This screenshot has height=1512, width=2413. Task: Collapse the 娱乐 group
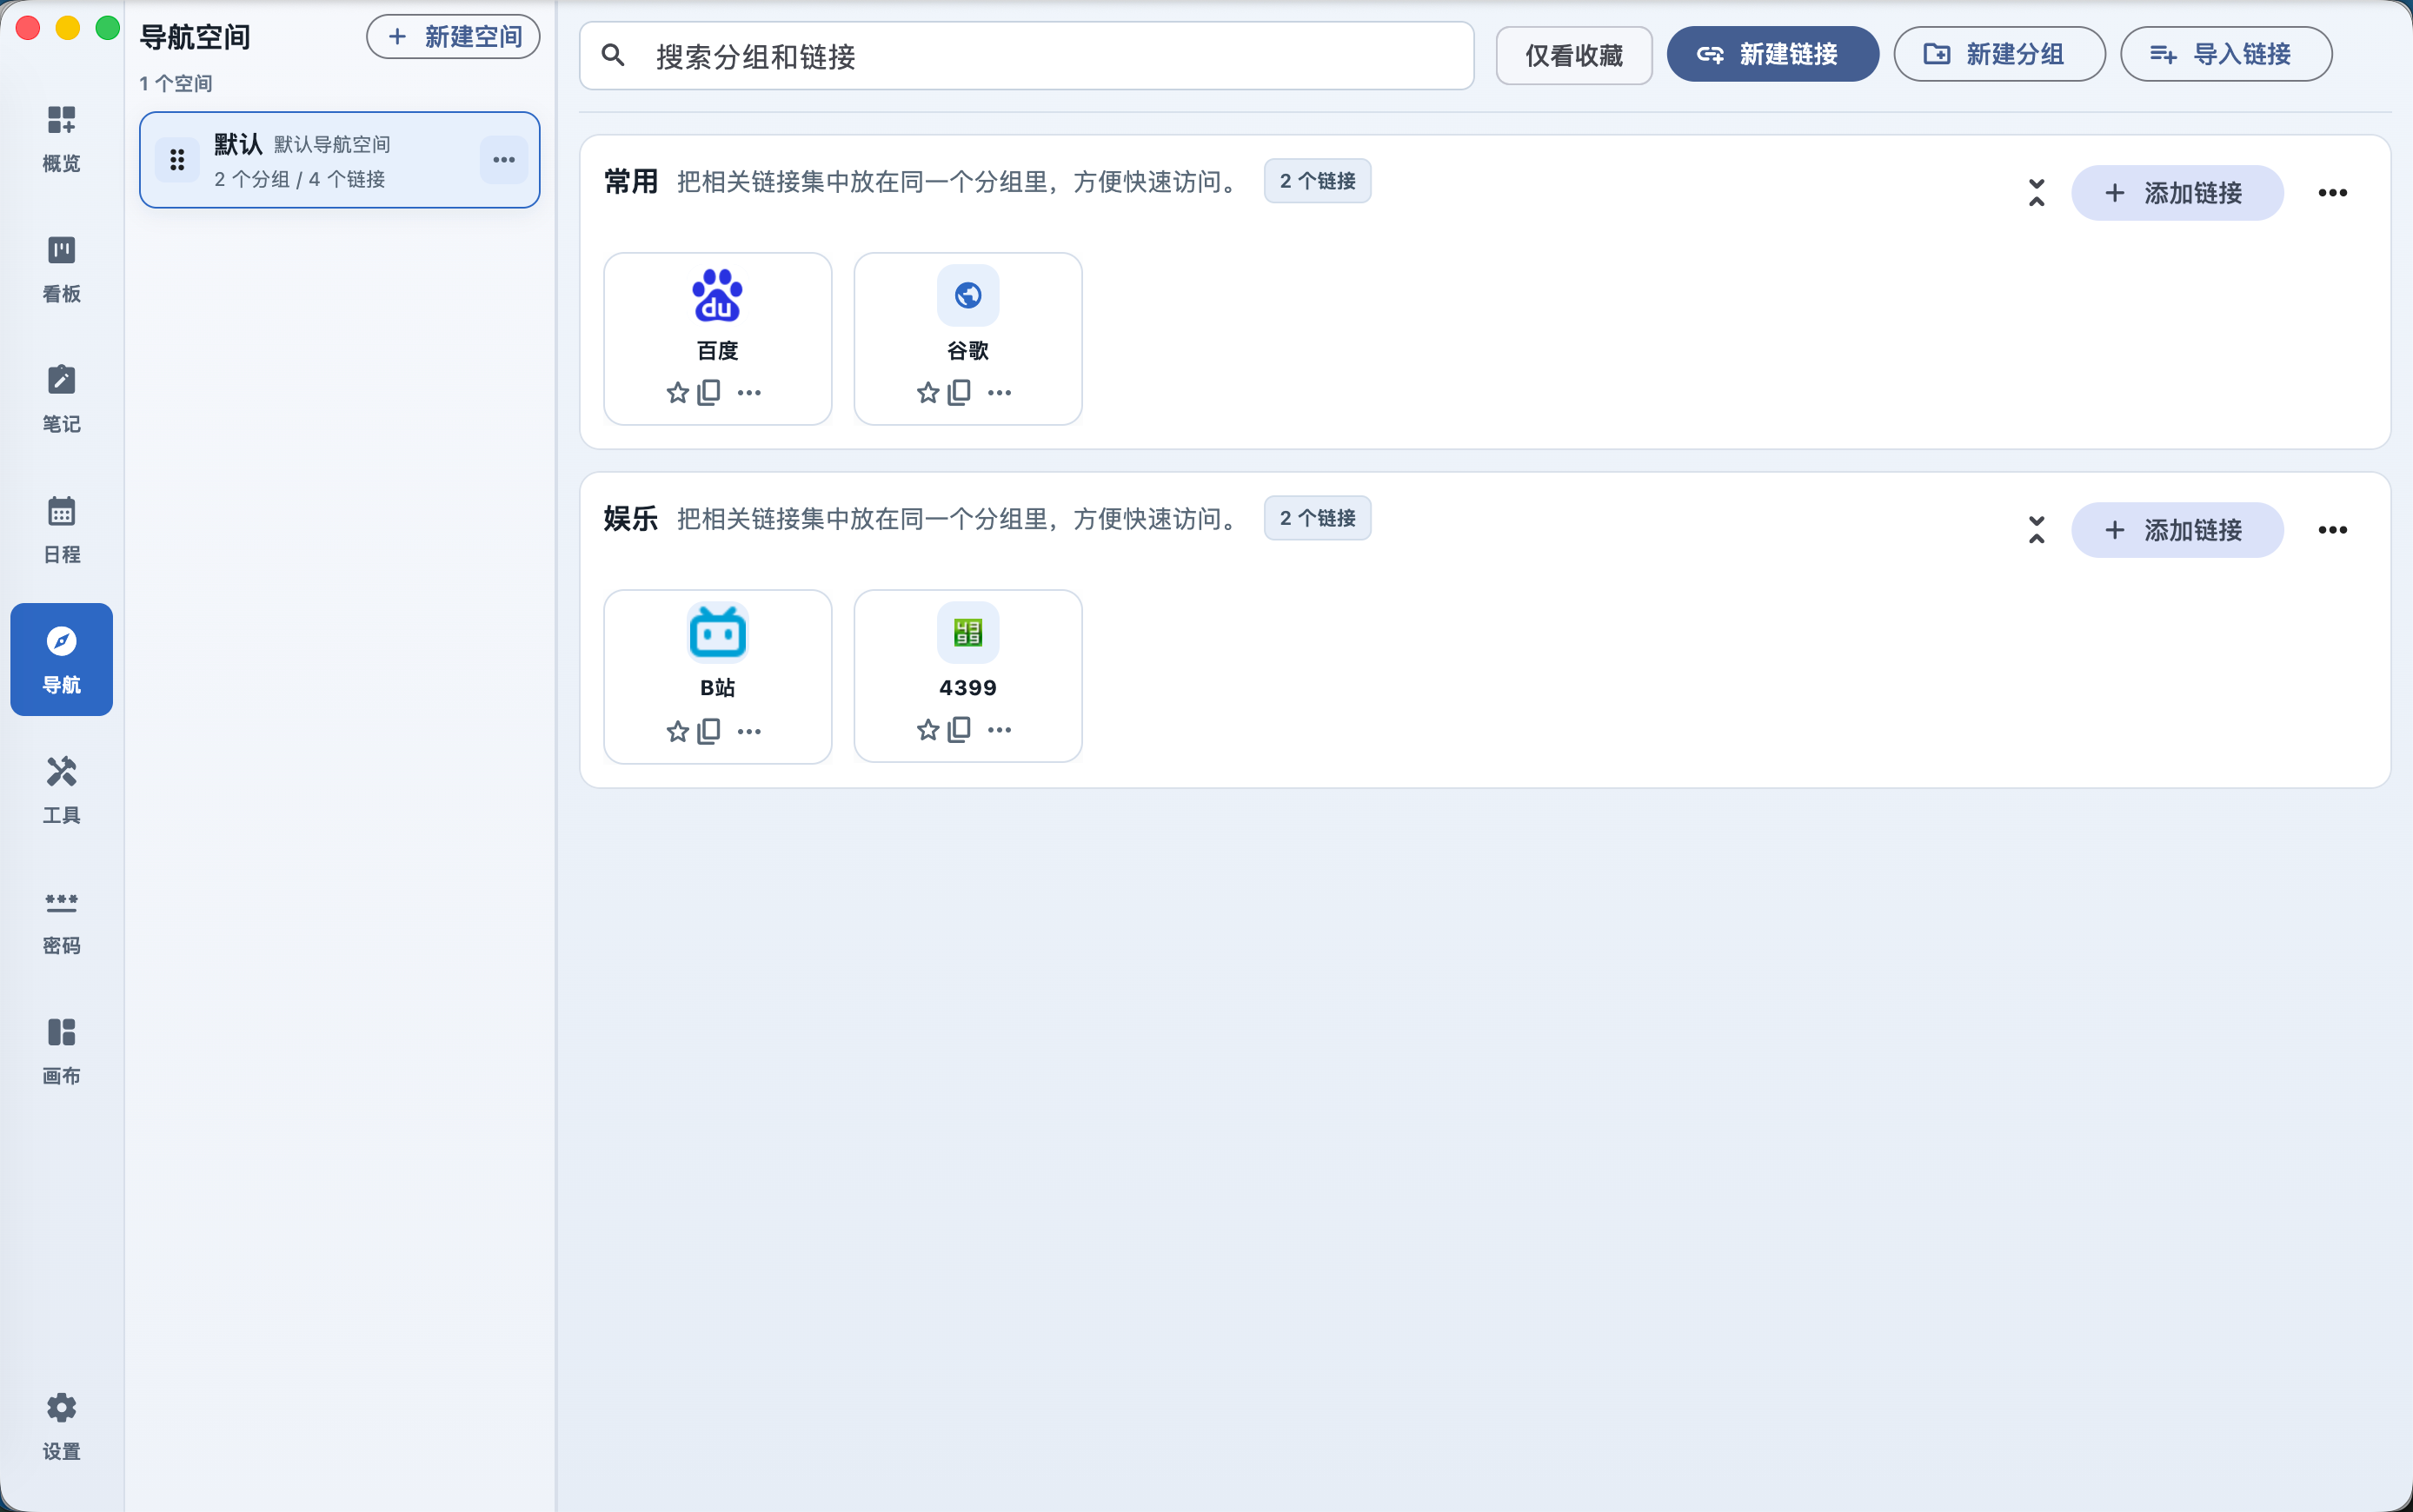2036,530
